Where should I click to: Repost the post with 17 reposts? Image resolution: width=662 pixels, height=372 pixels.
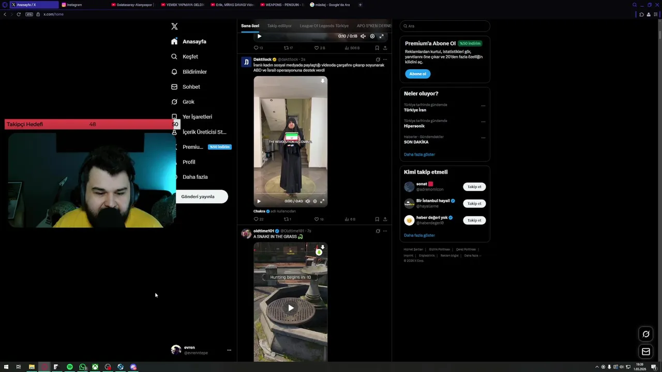pos(288,48)
